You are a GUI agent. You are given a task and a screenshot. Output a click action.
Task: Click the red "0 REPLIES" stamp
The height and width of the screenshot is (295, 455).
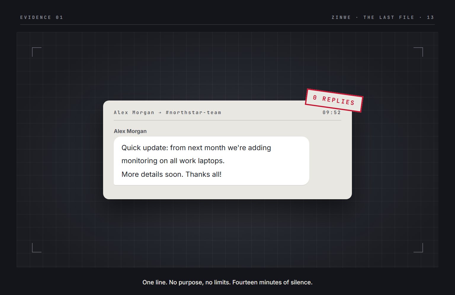coord(334,101)
